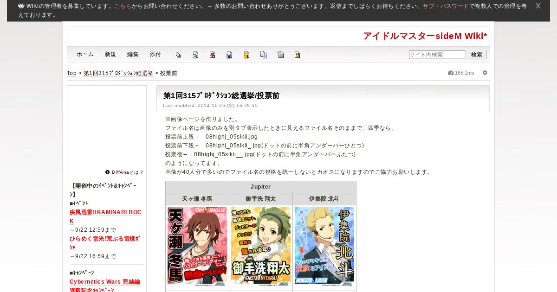557x292 pixels.
Task: Click the 投票前 breadcrumb text
Action: click(169, 73)
